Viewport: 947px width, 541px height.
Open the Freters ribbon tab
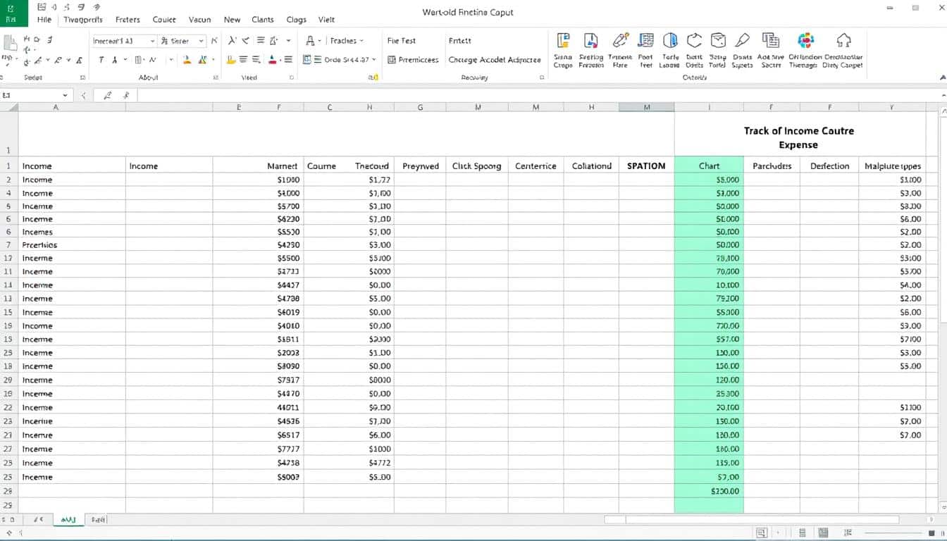tap(128, 20)
